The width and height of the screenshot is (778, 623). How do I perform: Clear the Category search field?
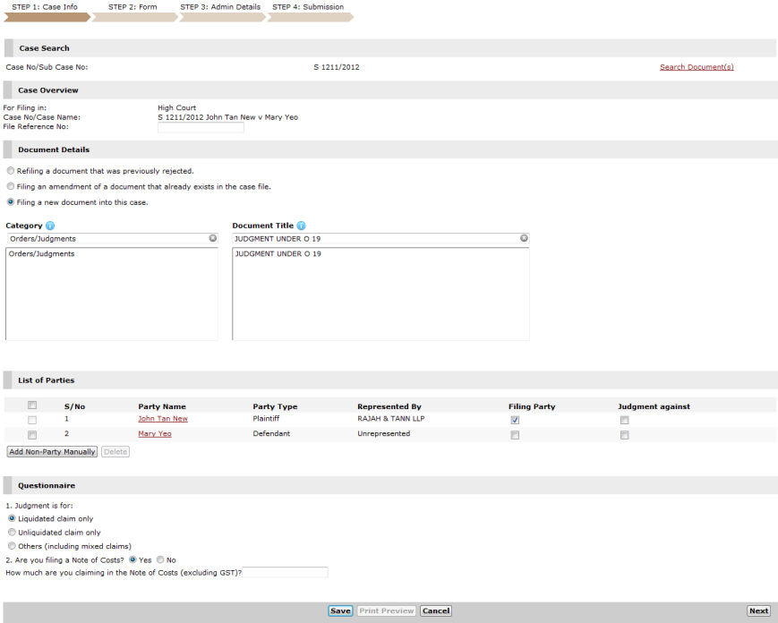(x=213, y=239)
